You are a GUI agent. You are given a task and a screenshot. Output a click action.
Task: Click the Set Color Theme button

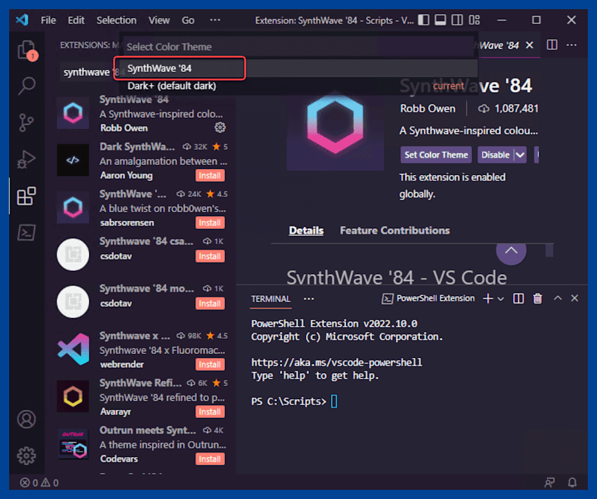point(435,154)
